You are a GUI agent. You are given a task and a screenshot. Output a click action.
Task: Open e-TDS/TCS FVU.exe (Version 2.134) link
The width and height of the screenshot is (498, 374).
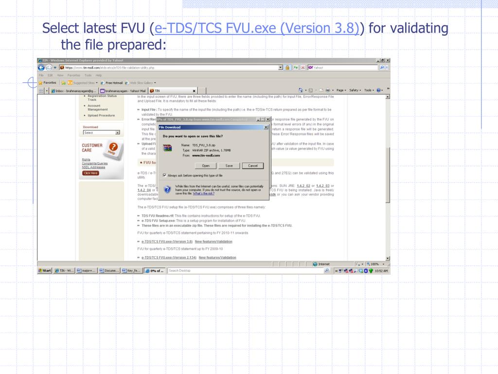coord(169,258)
